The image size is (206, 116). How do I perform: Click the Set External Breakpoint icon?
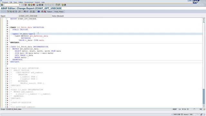(45, 12)
